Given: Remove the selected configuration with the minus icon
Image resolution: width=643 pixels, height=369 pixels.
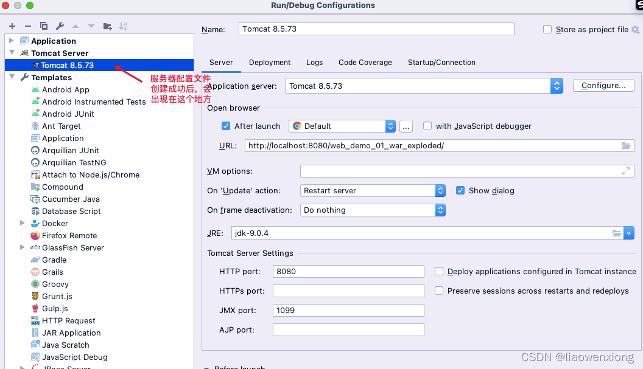Looking at the screenshot, I should pos(28,26).
